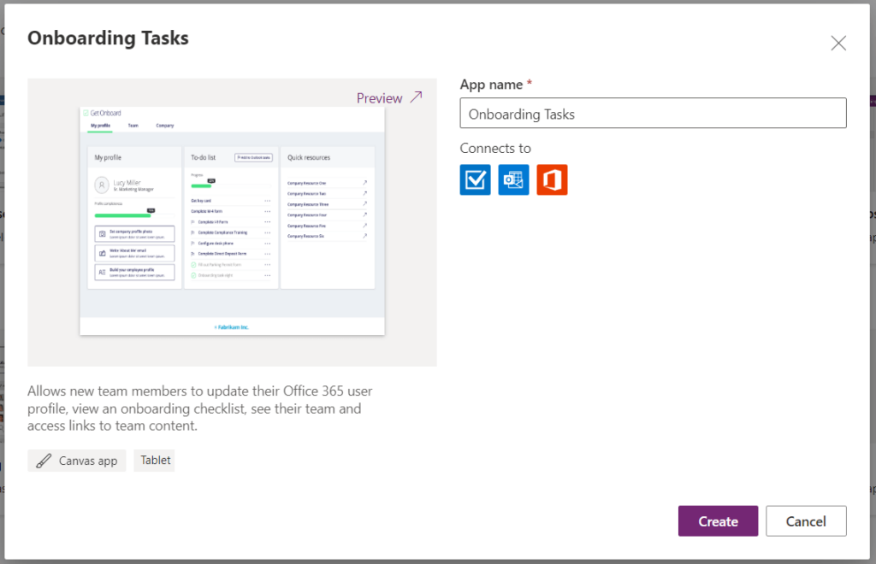Click the App name input field
This screenshot has width=876, height=564.
[x=653, y=114]
